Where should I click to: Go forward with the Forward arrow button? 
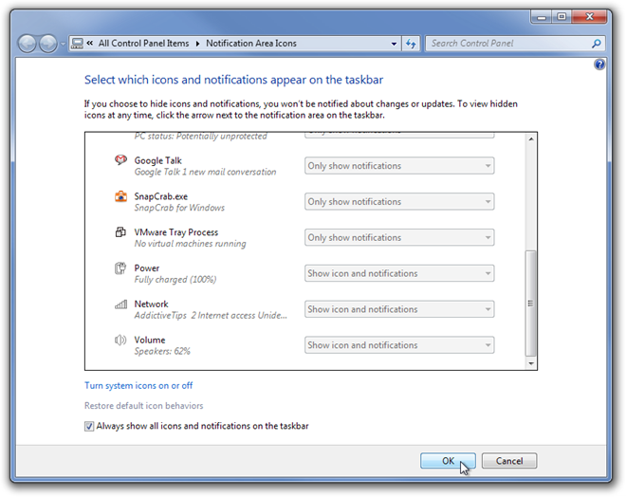pyautogui.click(x=48, y=44)
